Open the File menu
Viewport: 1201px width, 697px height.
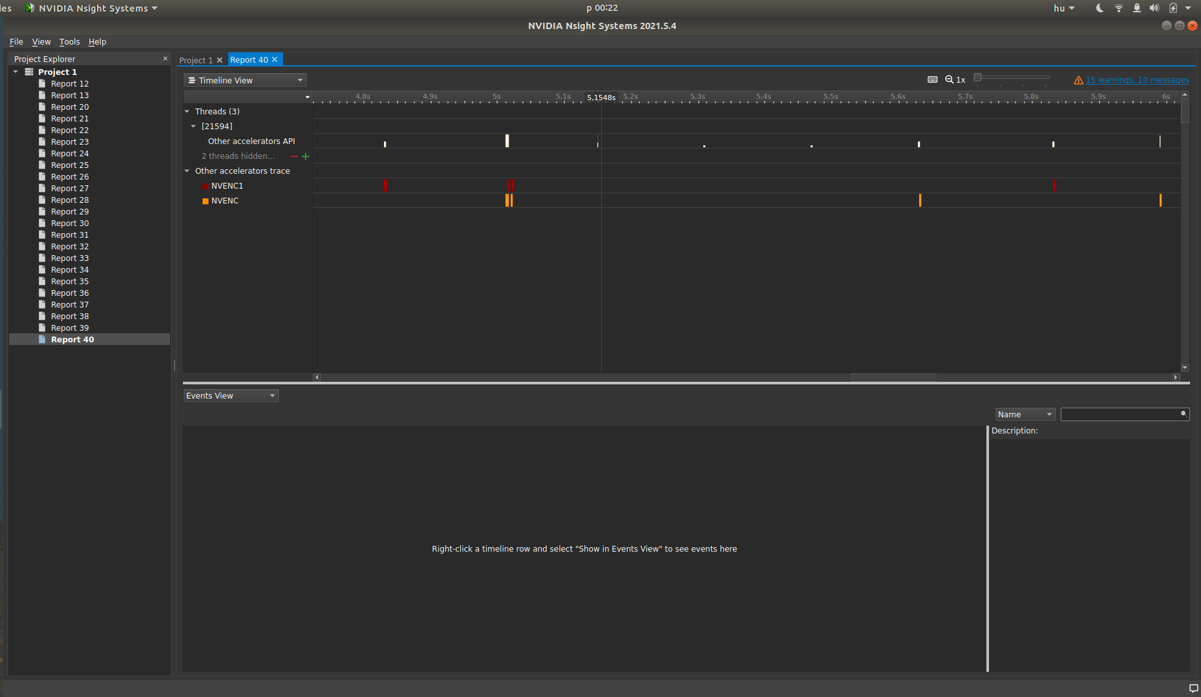pos(16,41)
